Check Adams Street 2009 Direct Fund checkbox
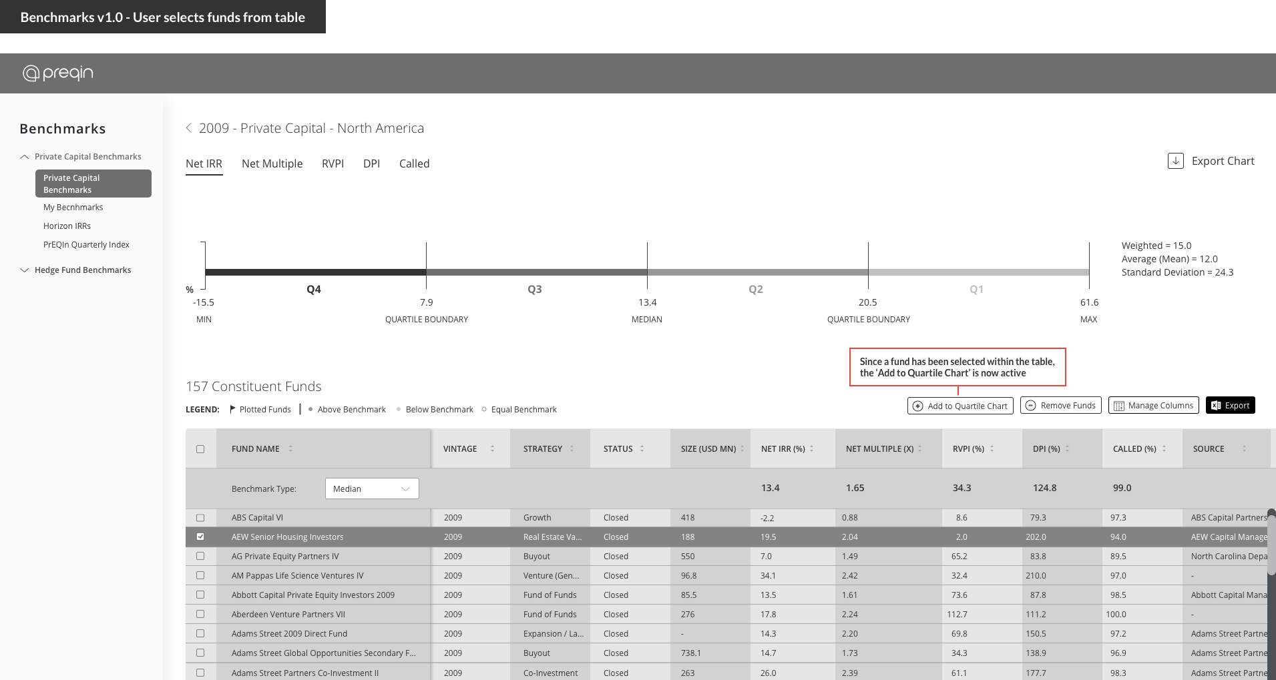The height and width of the screenshot is (680, 1276). pyautogui.click(x=200, y=633)
